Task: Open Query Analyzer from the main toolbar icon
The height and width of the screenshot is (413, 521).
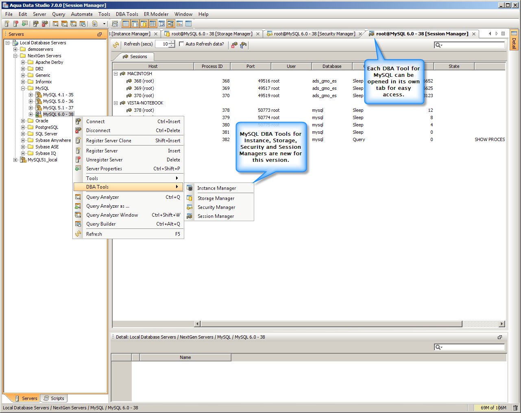Action: click(56, 24)
